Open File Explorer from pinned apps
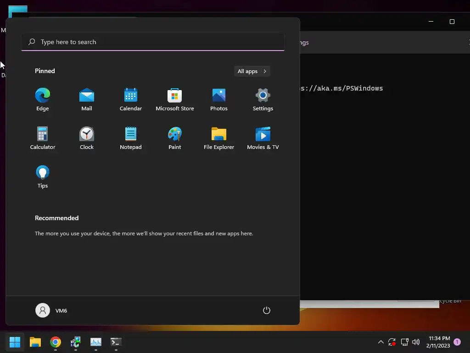 point(219,138)
